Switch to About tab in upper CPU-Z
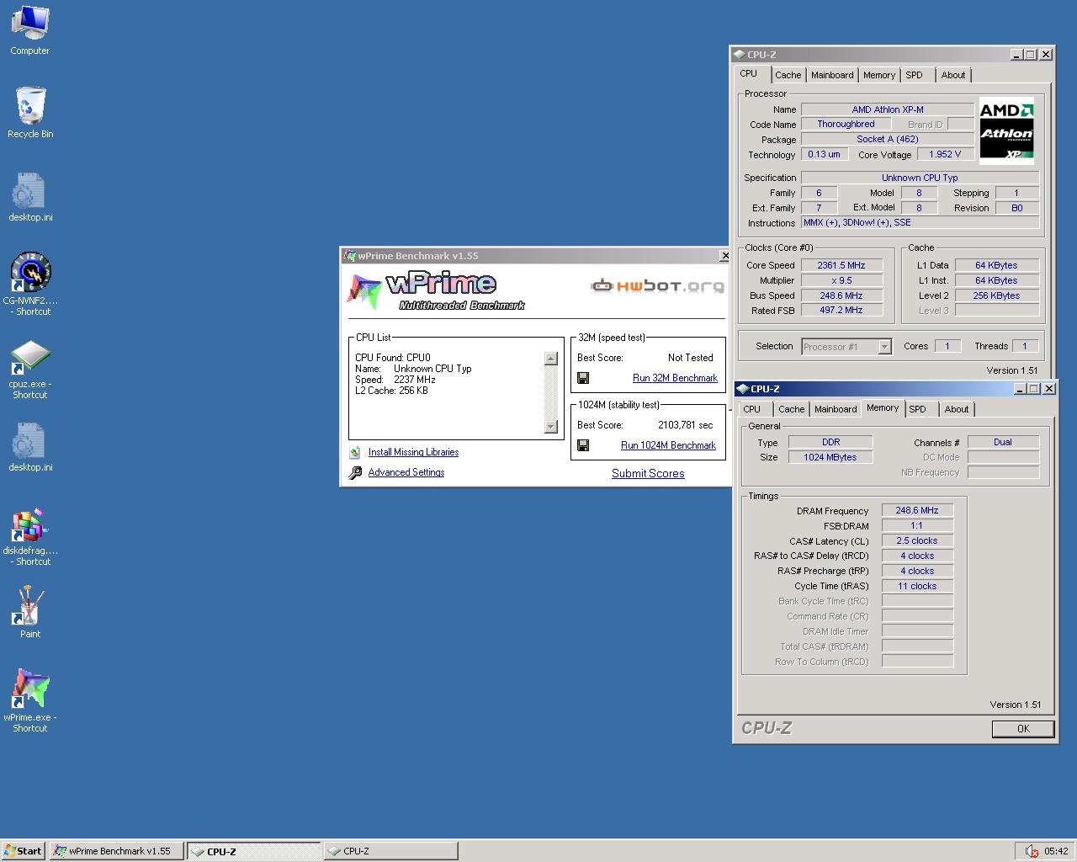 click(953, 75)
